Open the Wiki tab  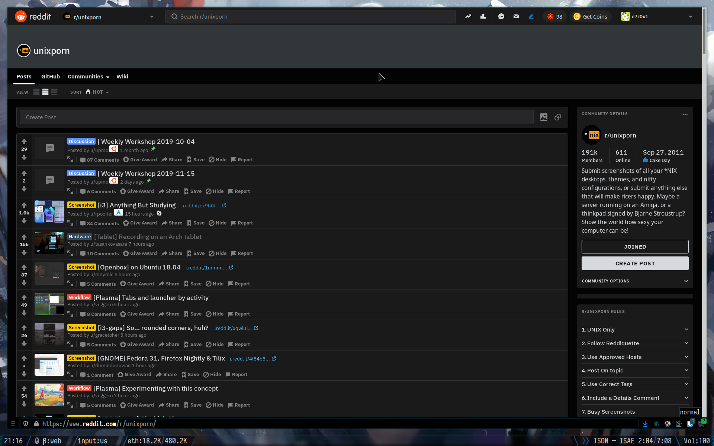(x=122, y=77)
